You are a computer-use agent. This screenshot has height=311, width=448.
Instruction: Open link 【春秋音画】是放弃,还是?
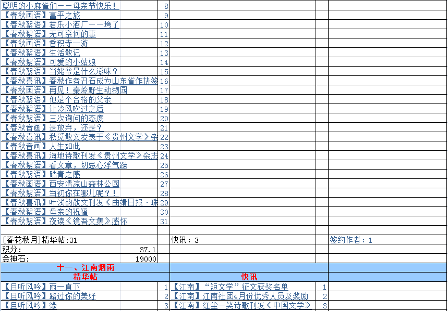54,127
